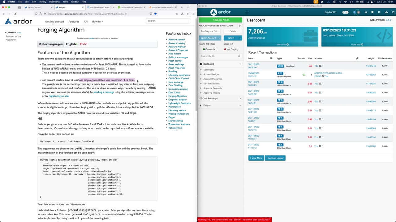Open Firefox View icon in tab bar
This screenshot has height=222, width=396.
tap(19, 7)
